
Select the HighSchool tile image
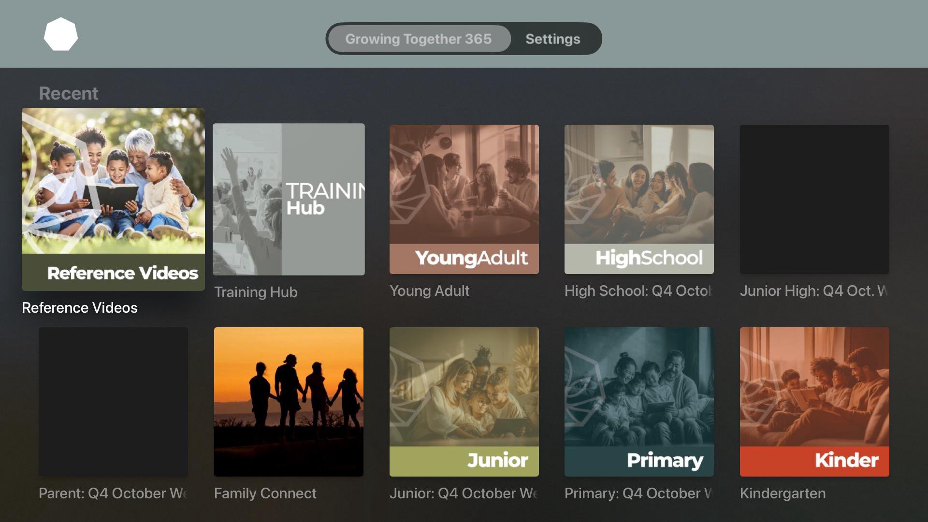pos(639,199)
